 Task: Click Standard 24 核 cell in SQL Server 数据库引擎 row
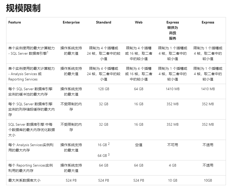pyautogui.click(x=104, y=53)
